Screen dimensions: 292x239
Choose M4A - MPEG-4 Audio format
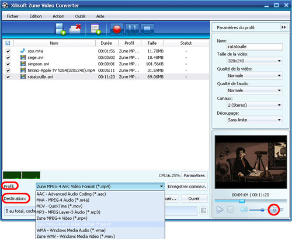point(100,200)
